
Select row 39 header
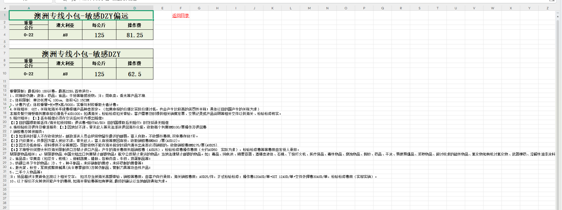5,208
